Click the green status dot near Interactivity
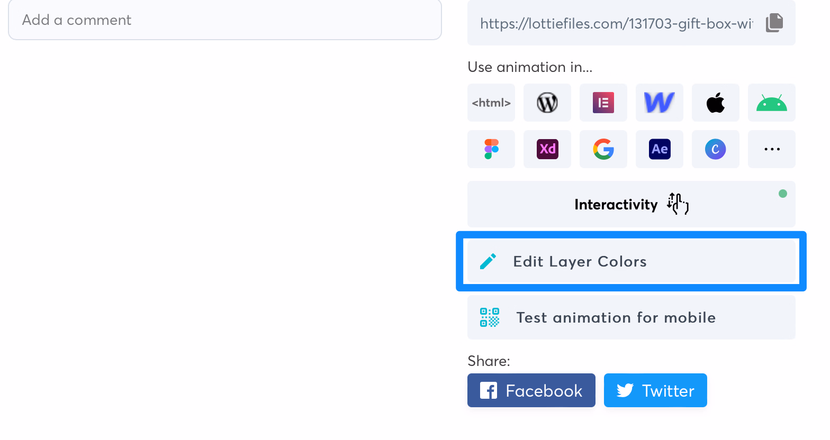 [x=783, y=194]
